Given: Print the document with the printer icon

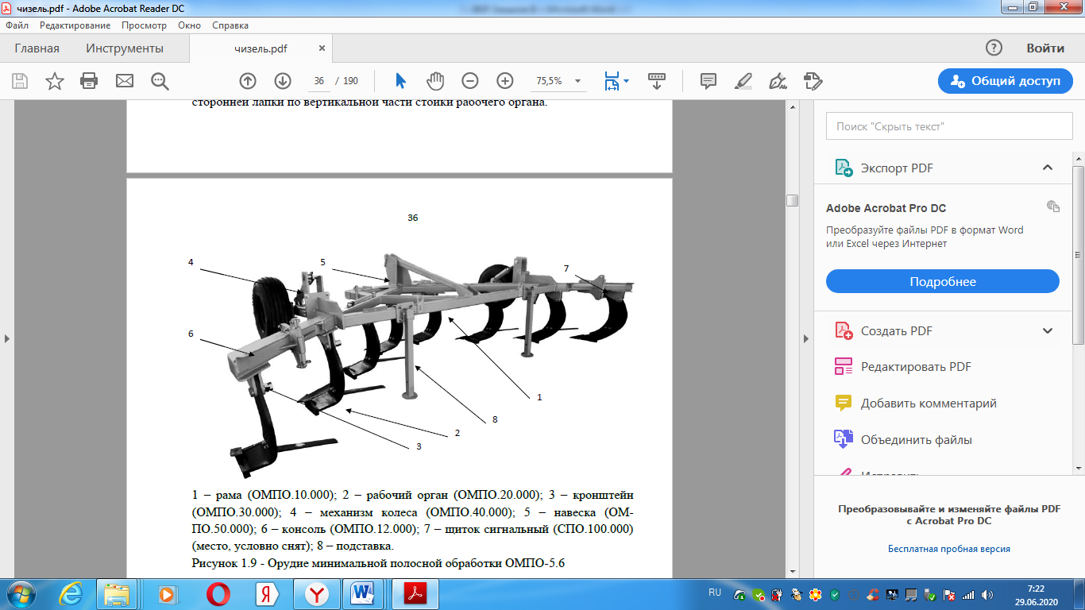Looking at the screenshot, I should (89, 81).
